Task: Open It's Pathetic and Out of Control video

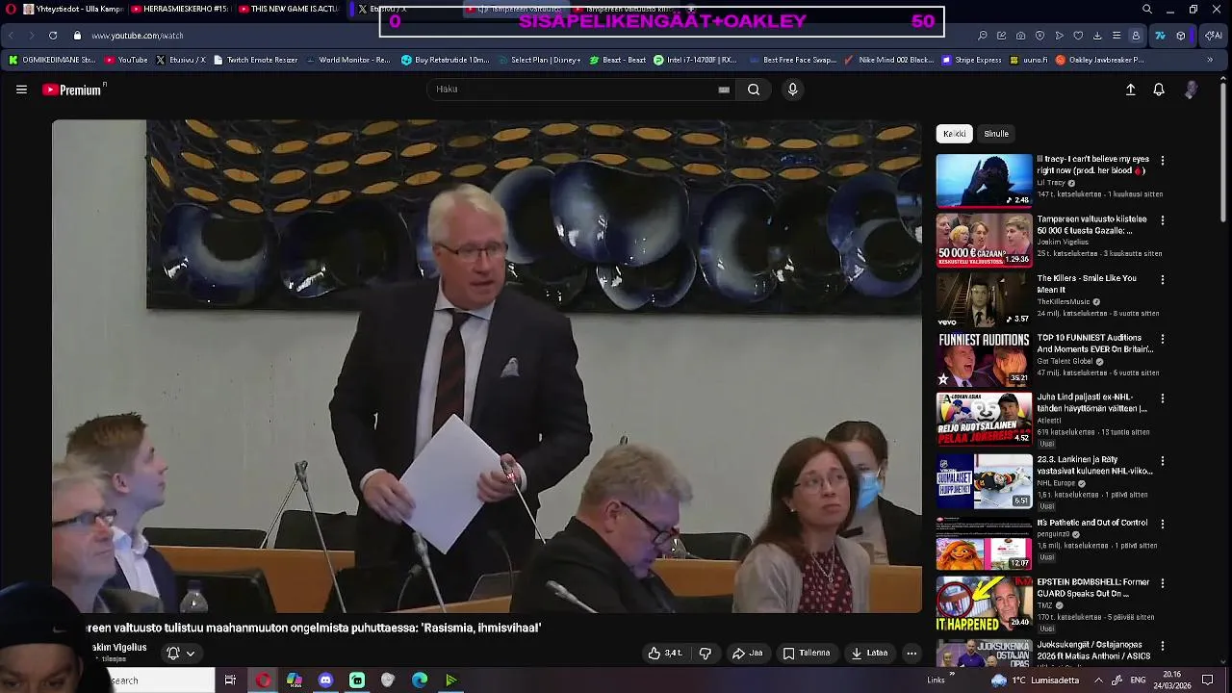Action: pos(1091,523)
